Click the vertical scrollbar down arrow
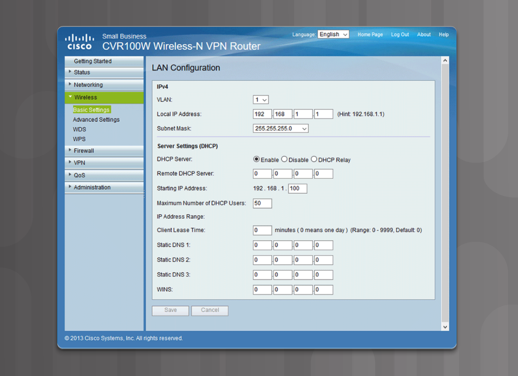Viewport: 518px width, 376px height. tap(445, 327)
